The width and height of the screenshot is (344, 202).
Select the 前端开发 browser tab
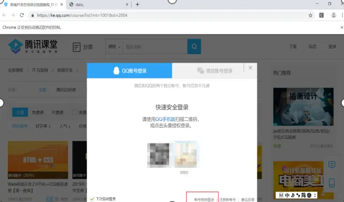coord(33,4)
